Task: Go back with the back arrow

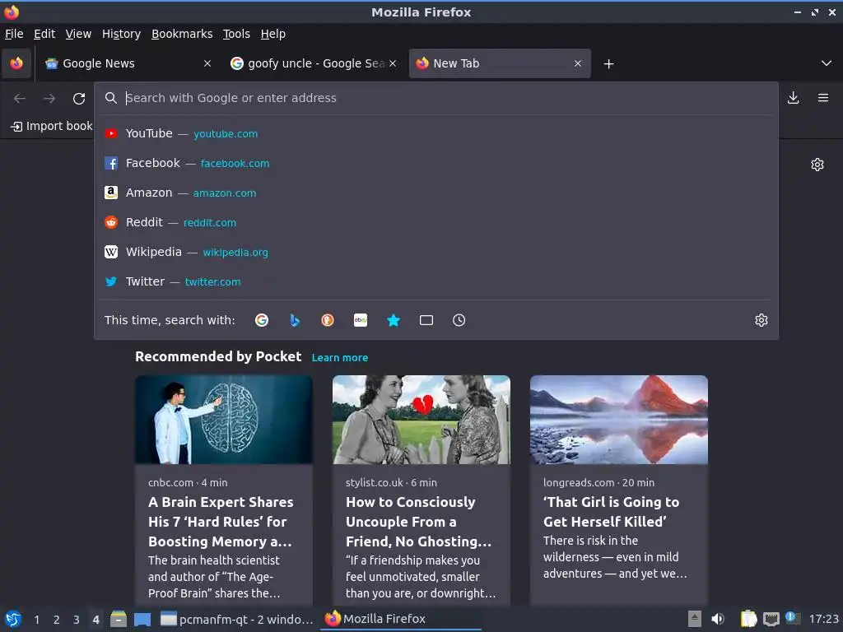Action: tap(20, 99)
